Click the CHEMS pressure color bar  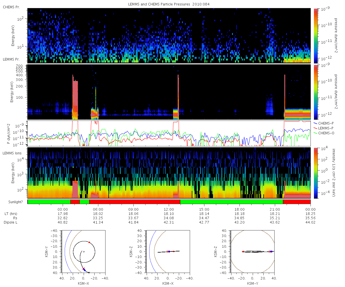(316, 36)
